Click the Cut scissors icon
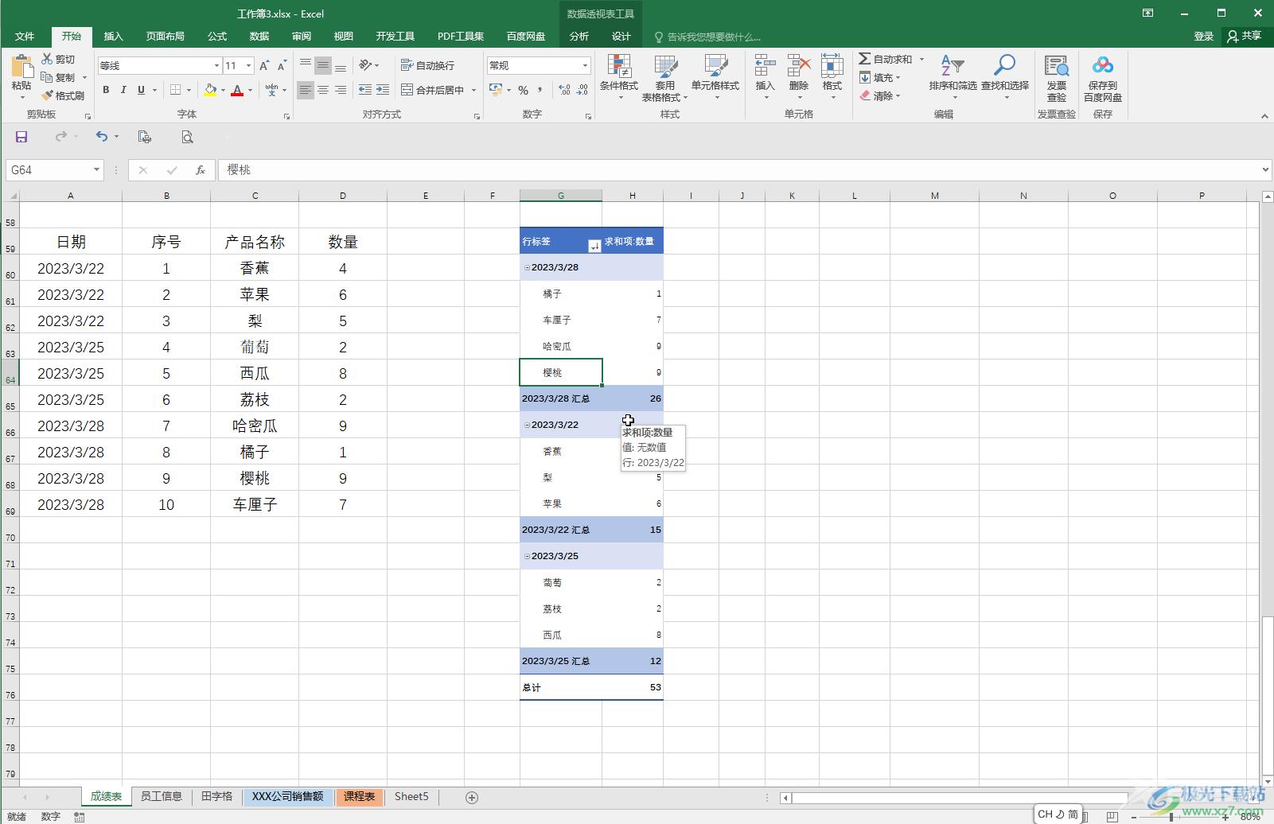 47,60
